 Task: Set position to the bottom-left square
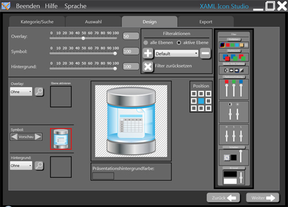[194, 108]
